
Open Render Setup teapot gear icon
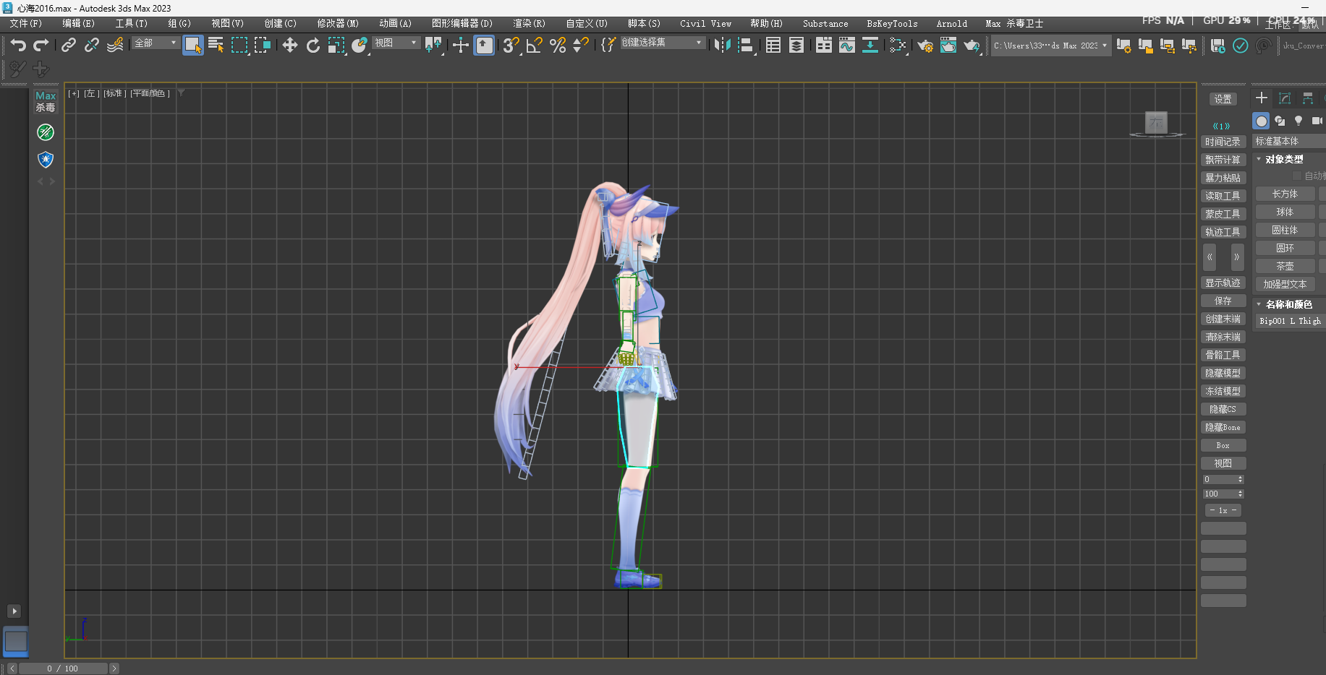925,46
